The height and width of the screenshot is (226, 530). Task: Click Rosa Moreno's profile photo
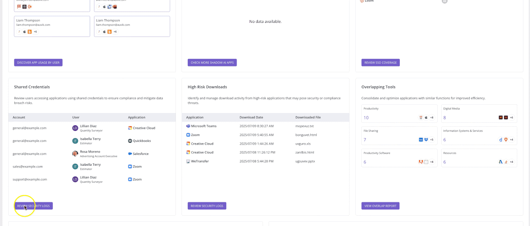coord(75,154)
